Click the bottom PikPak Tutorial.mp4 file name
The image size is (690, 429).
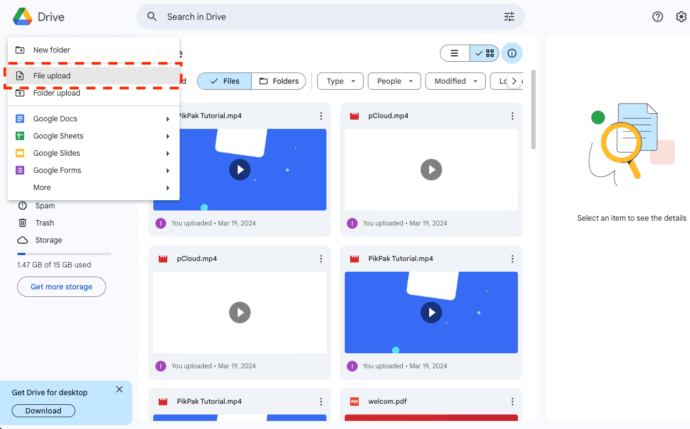[209, 402]
